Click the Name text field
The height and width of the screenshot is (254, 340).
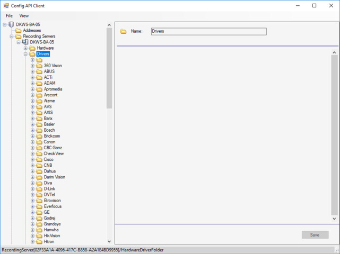[208, 32]
